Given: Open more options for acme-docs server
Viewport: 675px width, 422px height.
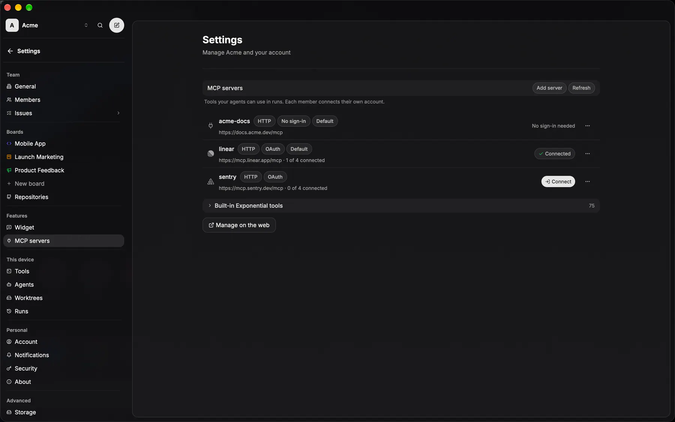Looking at the screenshot, I should pos(587,126).
